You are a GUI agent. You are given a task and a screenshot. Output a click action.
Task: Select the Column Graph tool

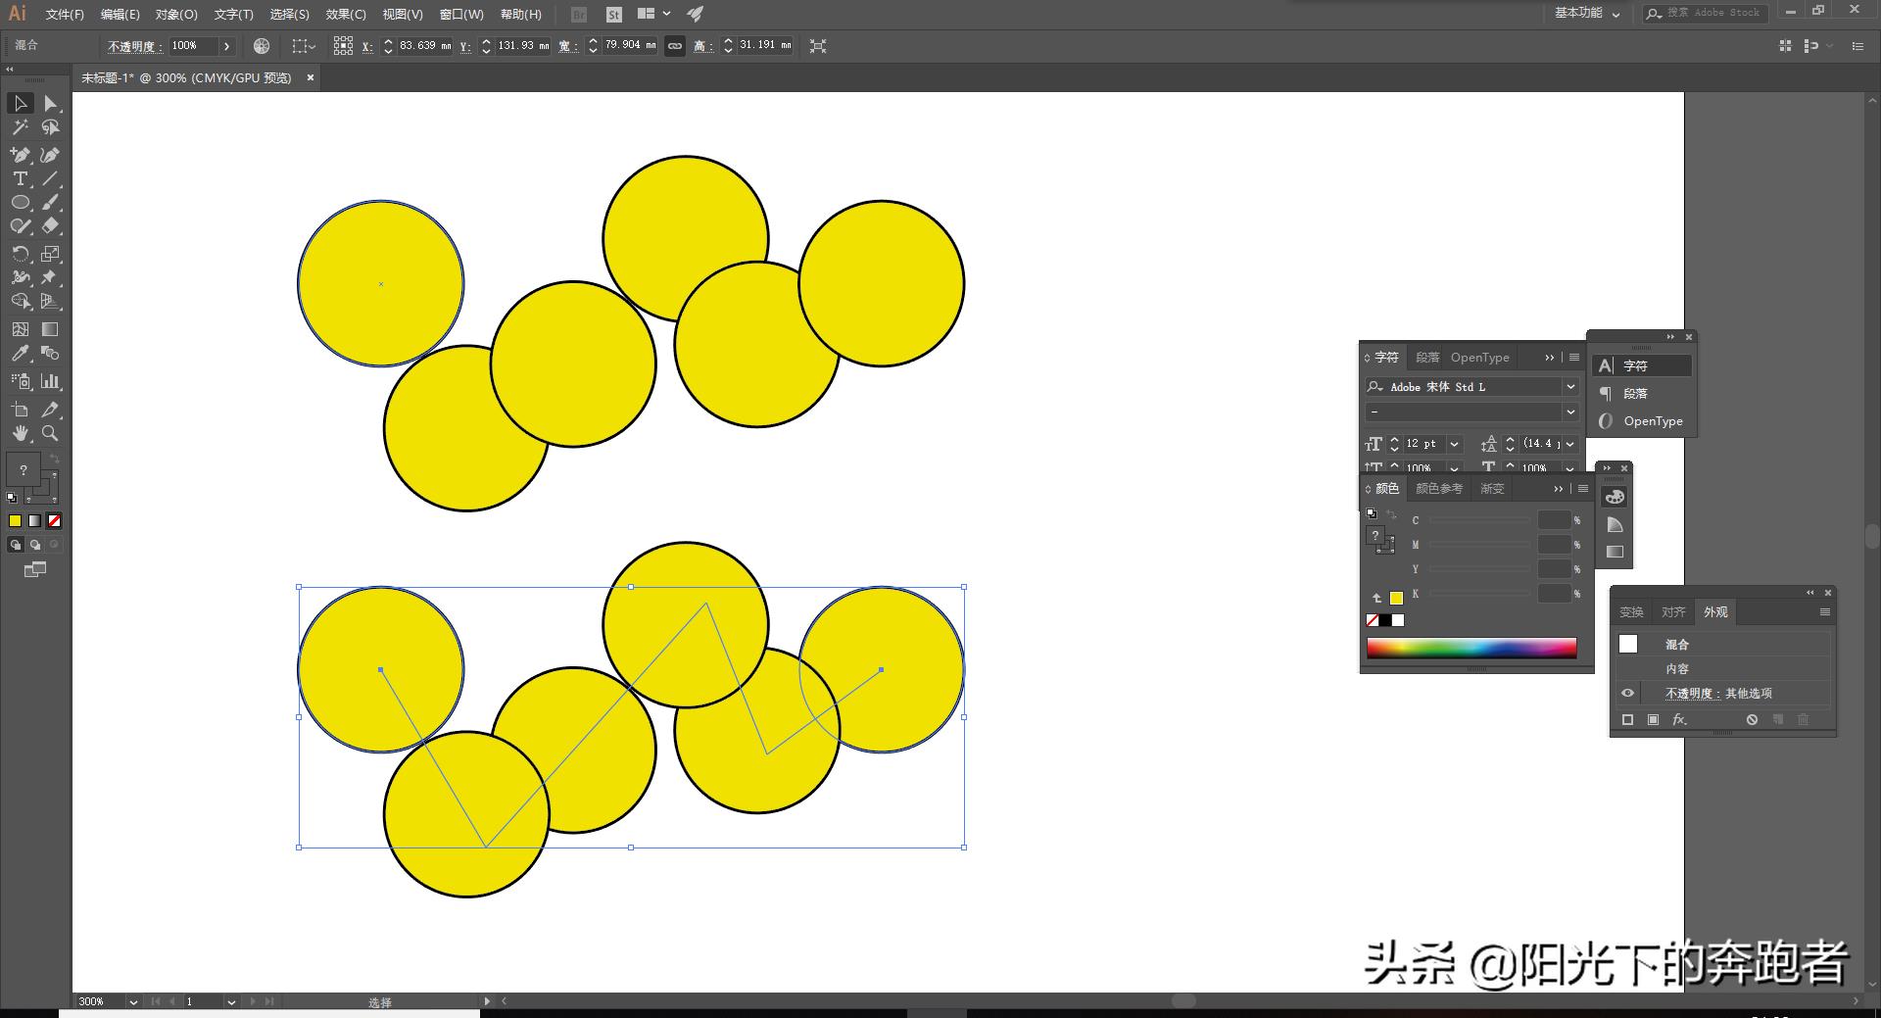point(50,381)
